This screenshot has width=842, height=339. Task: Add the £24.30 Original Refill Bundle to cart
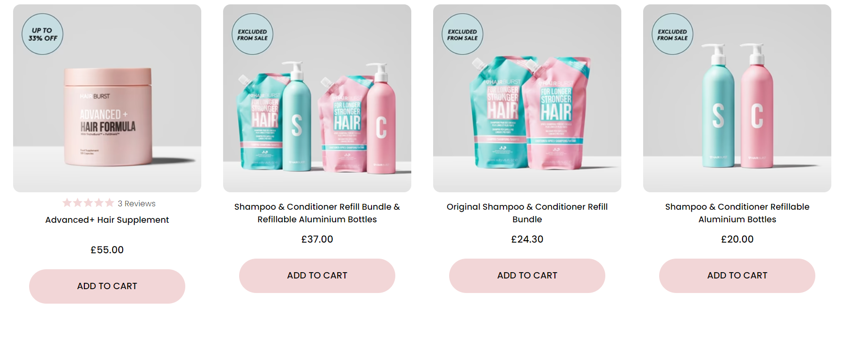click(x=527, y=276)
